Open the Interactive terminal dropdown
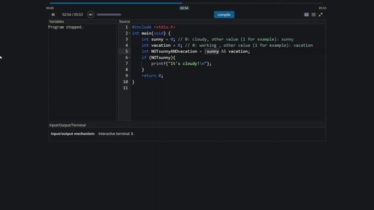This screenshot has width=374, height=210. click(116, 134)
